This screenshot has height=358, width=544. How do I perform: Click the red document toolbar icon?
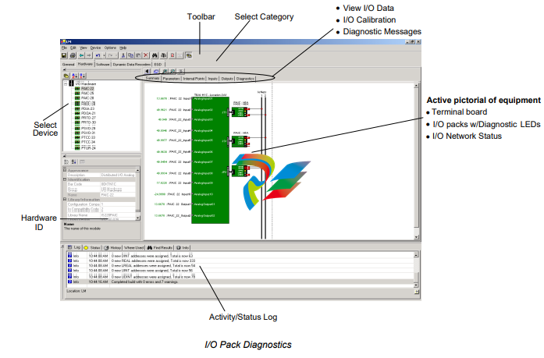click(x=172, y=55)
